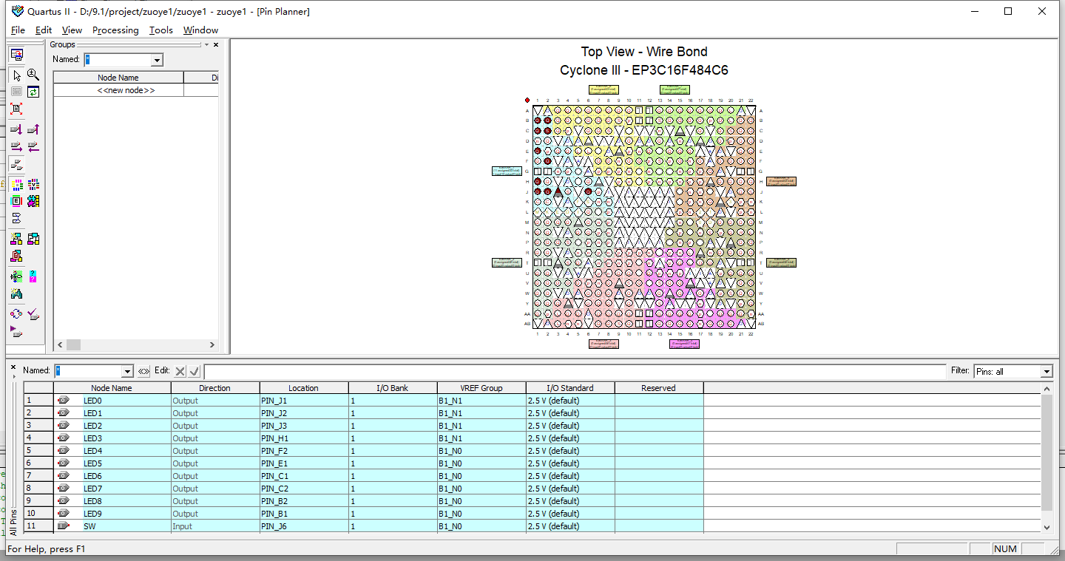Screen dimensions: 1065x561
Task: Open the Tools menu
Action: pos(160,30)
